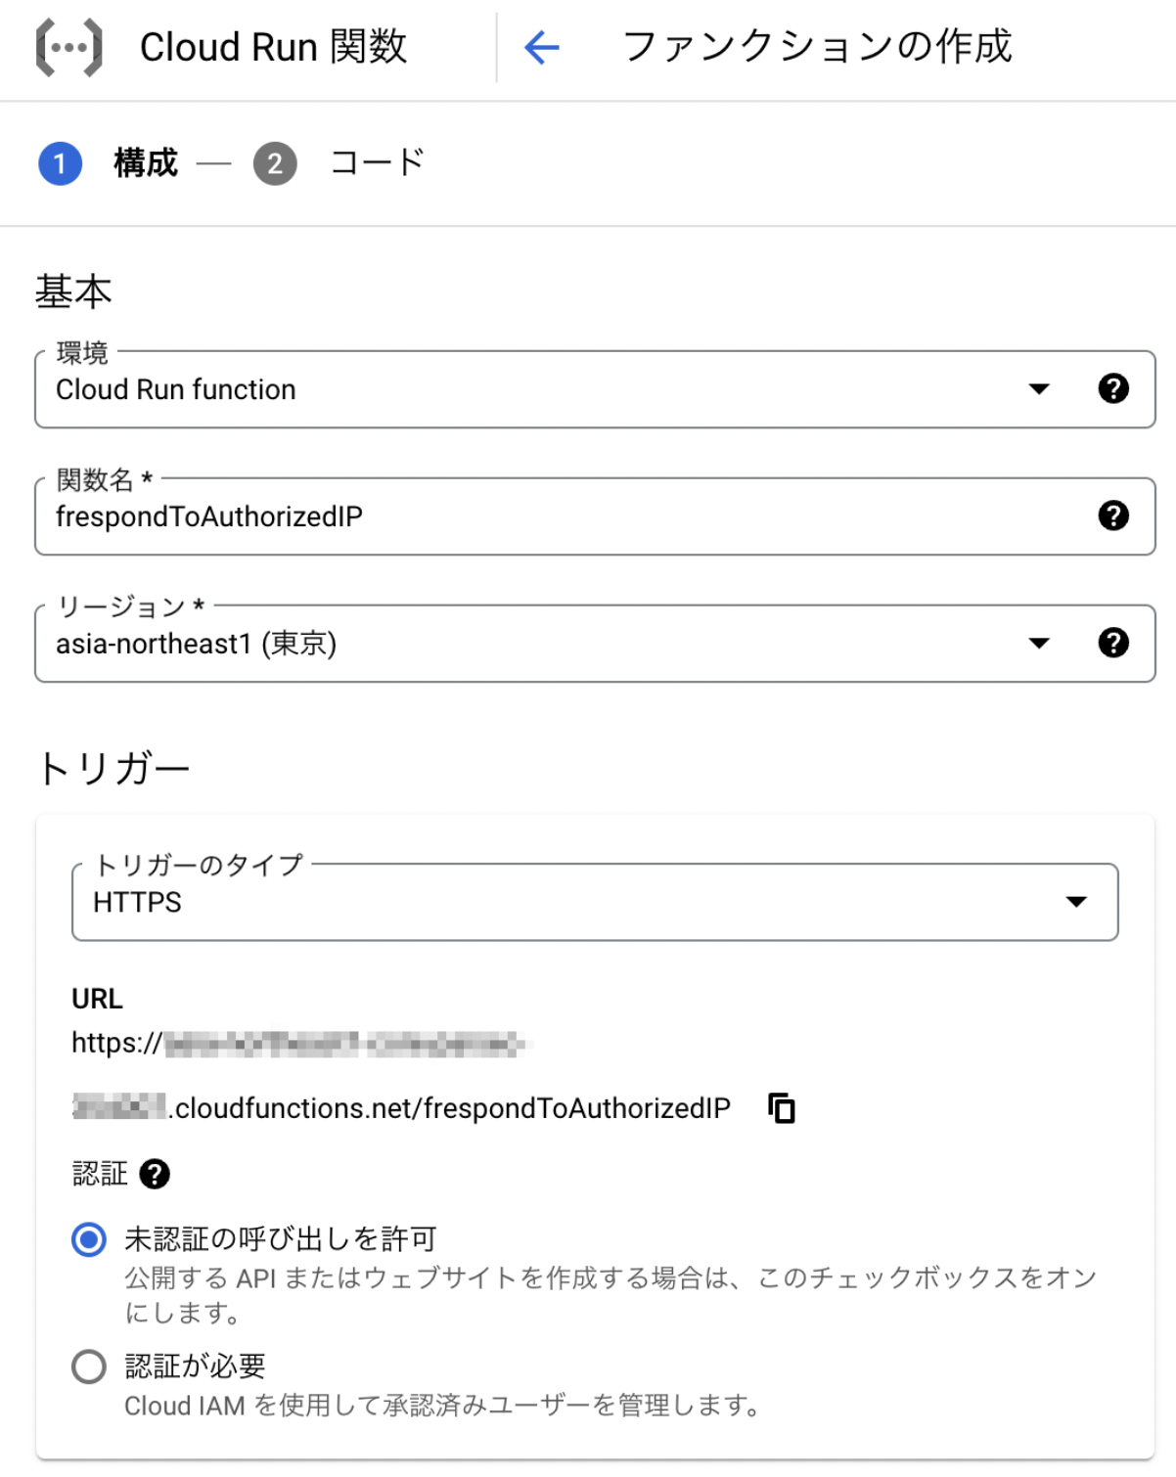Open help for the 関数名 field

[1113, 516]
